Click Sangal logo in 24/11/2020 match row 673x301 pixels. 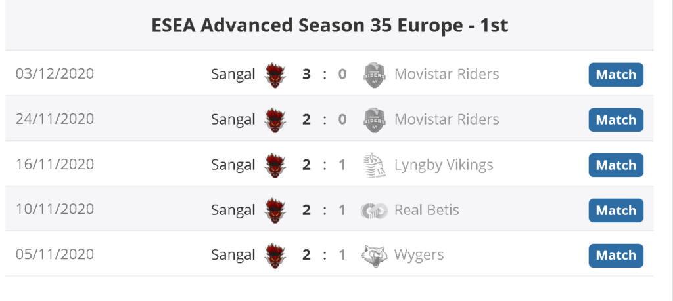click(x=275, y=120)
